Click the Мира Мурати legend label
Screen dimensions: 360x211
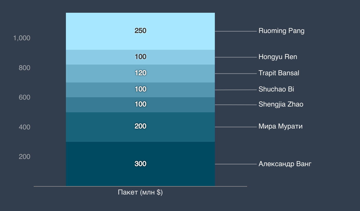click(x=280, y=127)
